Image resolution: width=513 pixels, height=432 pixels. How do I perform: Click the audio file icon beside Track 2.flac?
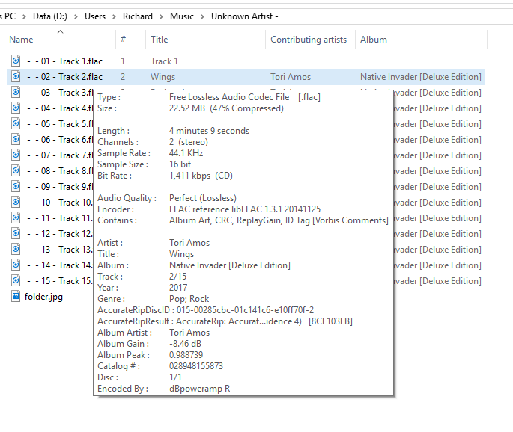coord(16,76)
